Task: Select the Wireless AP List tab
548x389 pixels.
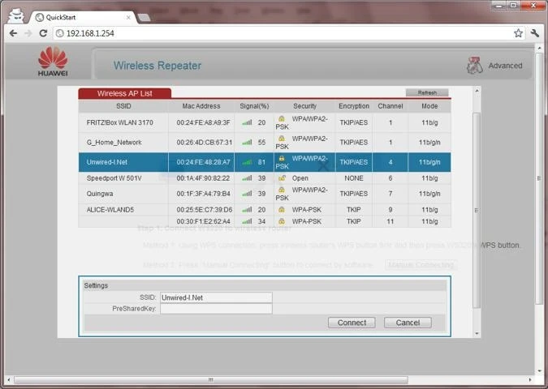Action: click(x=125, y=93)
